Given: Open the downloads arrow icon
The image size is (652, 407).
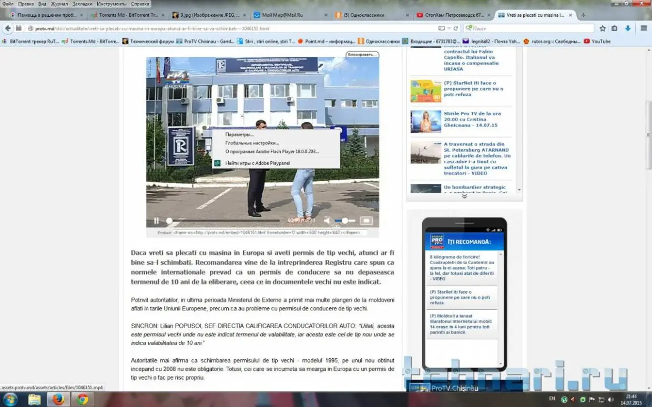Looking at the screenshot, I should click(x=628, y=28).
